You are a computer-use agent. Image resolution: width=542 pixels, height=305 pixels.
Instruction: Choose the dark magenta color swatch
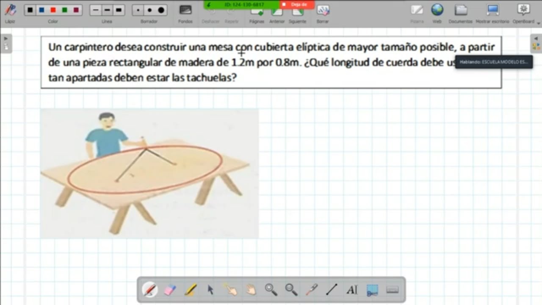76,10
